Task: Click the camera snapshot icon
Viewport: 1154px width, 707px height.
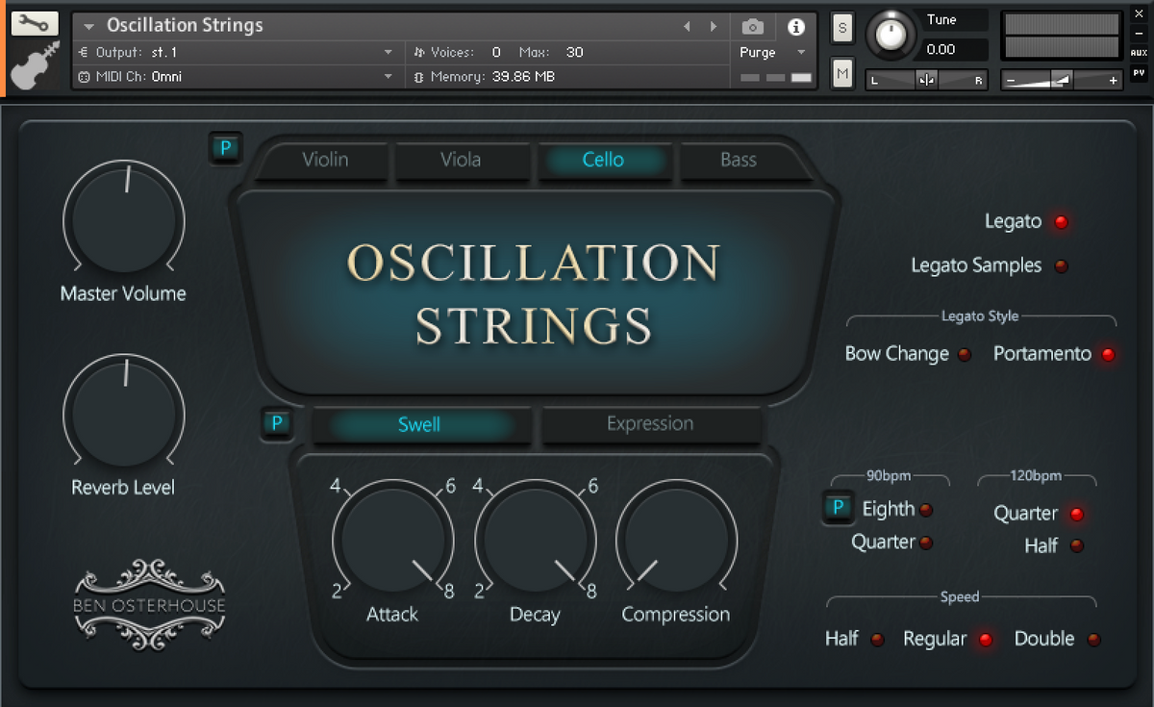Action: pyautogui.click(x=754, y=27)
